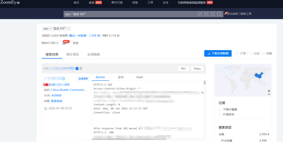Click the circled arrow next to the blurred hostname
The image size is (283, 142).
point(63,78)
